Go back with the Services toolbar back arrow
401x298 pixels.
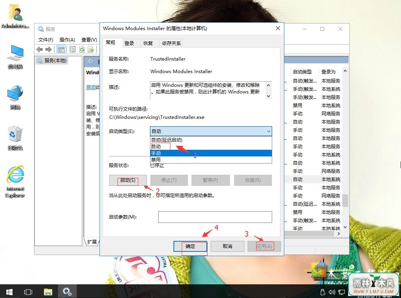tap(40, 49)
